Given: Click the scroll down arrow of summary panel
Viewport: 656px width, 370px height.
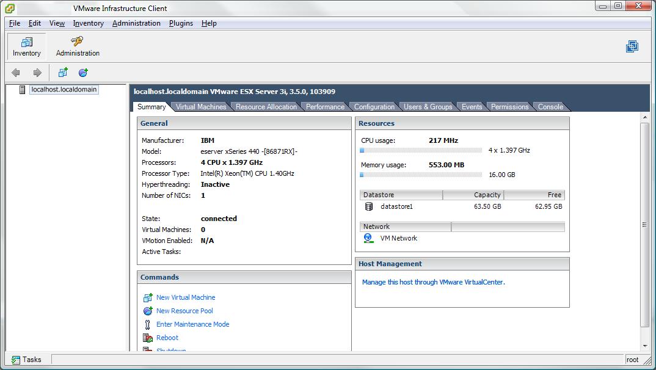Looking at the screenshot, I should click(644, 346).
